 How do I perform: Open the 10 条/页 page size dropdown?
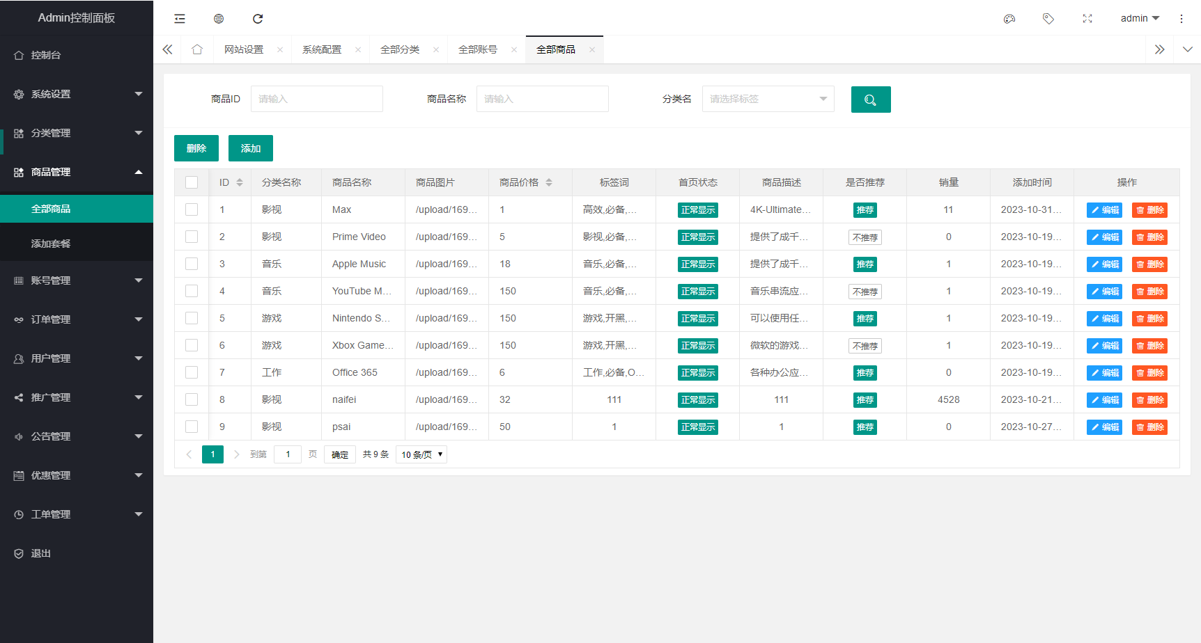pos(421,454)
